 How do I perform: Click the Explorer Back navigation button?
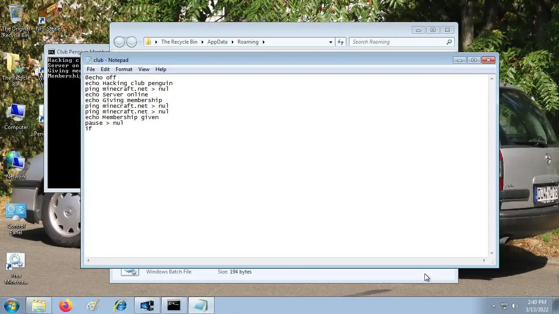(119, 42)
